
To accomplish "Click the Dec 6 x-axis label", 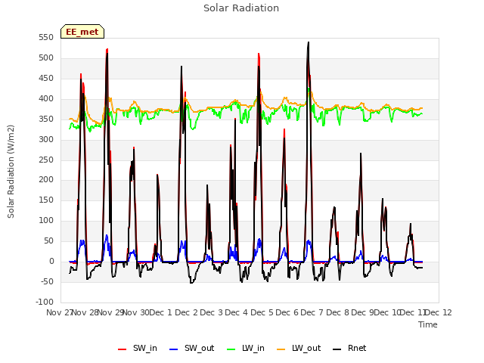I will pos(287,312).
